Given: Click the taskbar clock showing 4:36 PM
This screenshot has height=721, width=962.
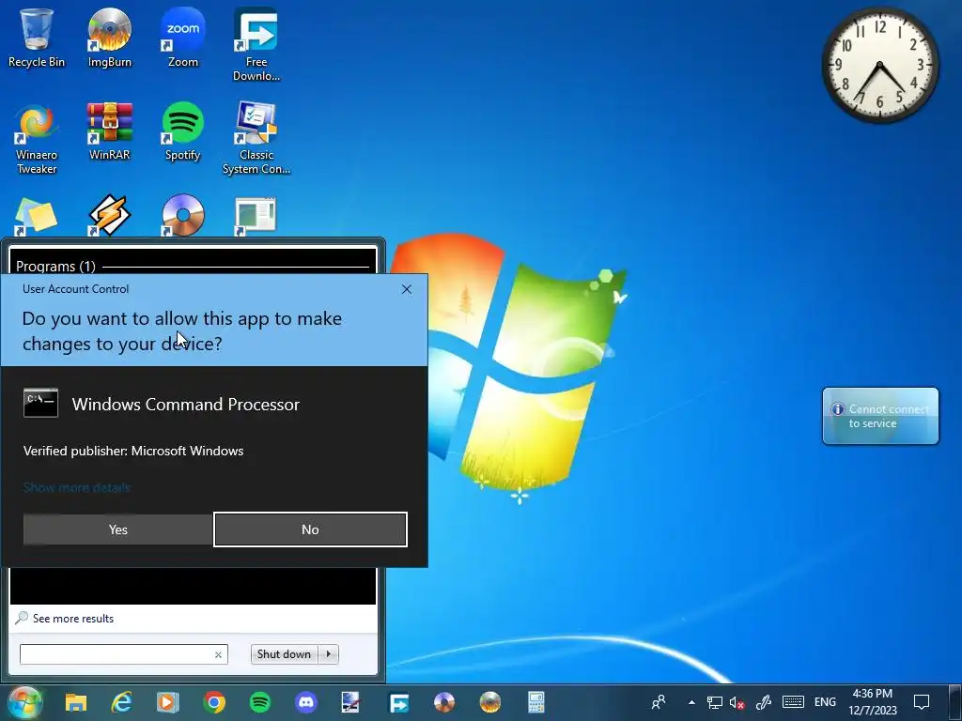Looking at the screenshot, I should coord(873,702).
